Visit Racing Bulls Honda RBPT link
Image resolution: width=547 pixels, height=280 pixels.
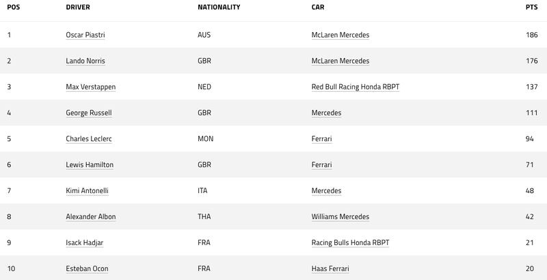(x=351, y=242)
